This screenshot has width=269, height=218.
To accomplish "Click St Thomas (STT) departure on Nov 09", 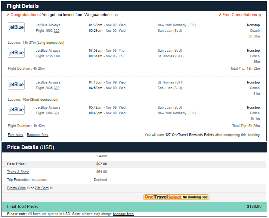I will pyautogui.click(x=170, y=82).
